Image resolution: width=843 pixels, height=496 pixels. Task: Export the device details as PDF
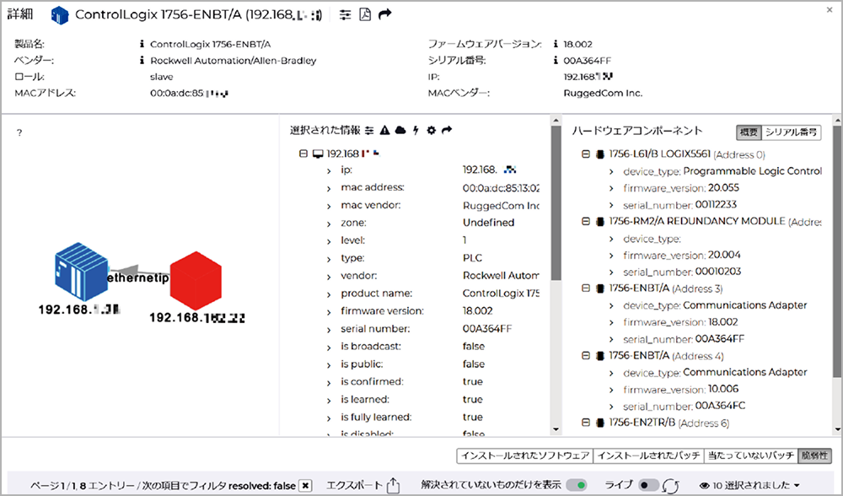click(x=366, y=14)
